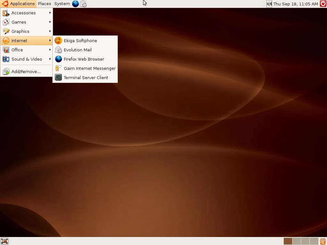Click the red power quit icon
Image resolution: width=327 pixels, height=245 pixels.
(323, 4)
